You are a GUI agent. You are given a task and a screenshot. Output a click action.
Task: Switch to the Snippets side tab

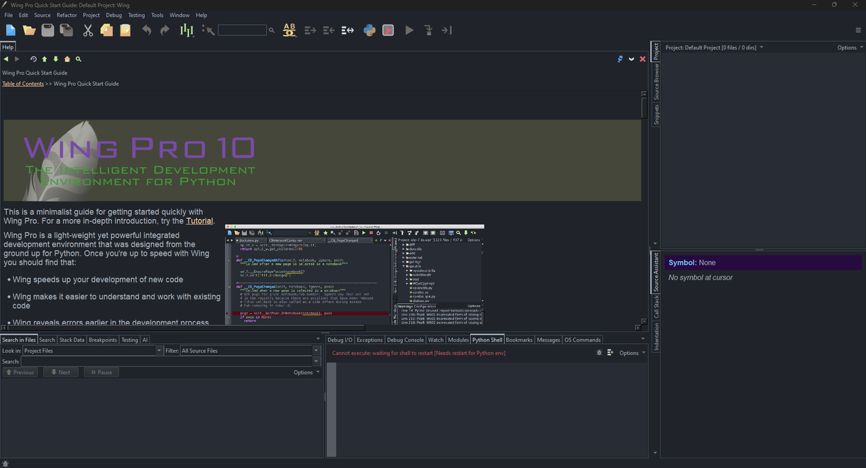point(656,114)
